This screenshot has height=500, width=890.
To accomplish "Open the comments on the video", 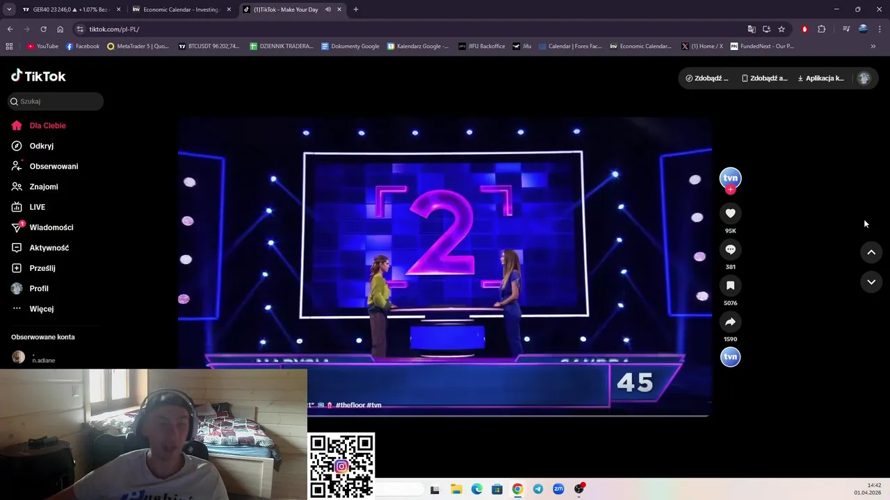I will pyautogui.click(x=730, y=249).
